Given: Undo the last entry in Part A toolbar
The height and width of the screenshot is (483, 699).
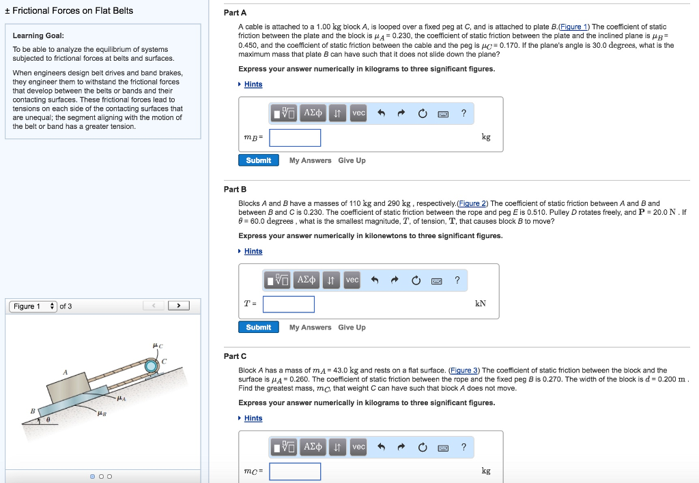Looking at the screenshot, I should tap(380, 113).
